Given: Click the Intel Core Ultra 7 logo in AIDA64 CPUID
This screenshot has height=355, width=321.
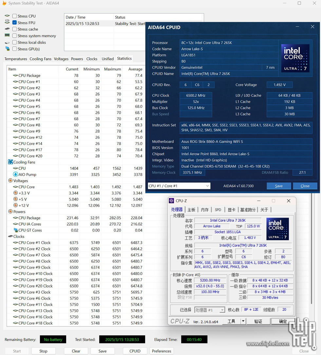Looking at the screenshot, I should [295, 58].
